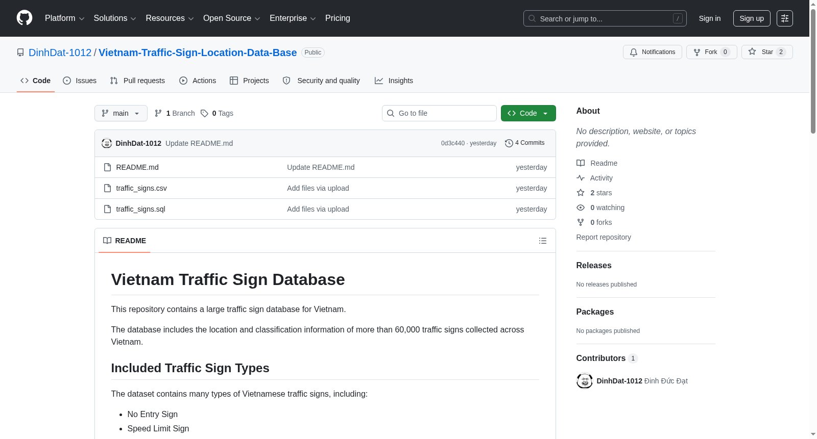Viewport: 817px width, 439px height.
Task: Switch to the Issues tab
Action: (80, 81)
